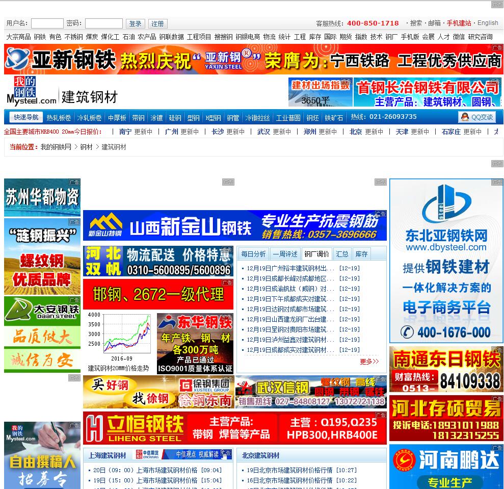This screenshot has height=489, width=504.
Task: Select H型钢 in blue nav bar
Action: [214, 118]
